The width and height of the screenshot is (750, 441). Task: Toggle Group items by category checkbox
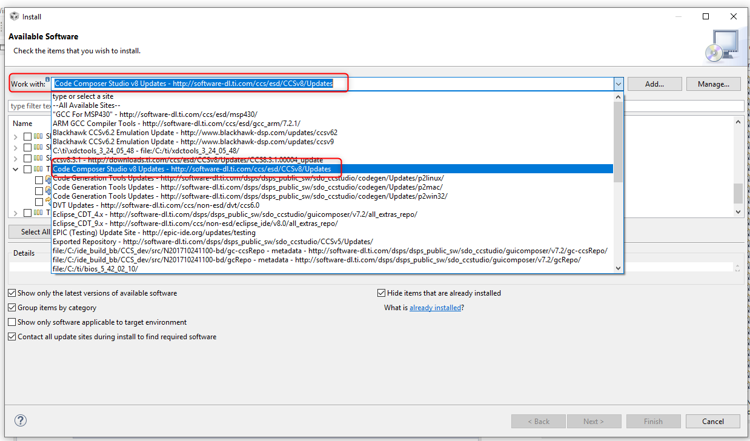(12, 308)
